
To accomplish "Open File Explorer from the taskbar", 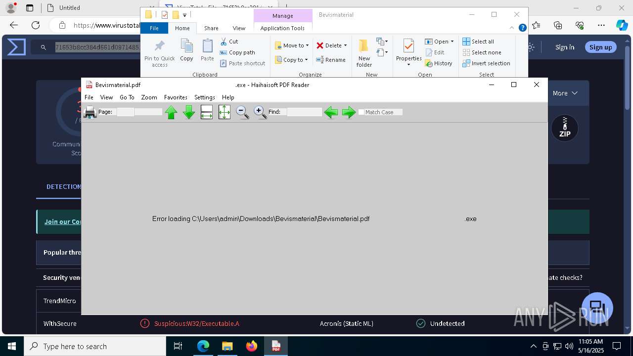I will (x=227, y=346).
